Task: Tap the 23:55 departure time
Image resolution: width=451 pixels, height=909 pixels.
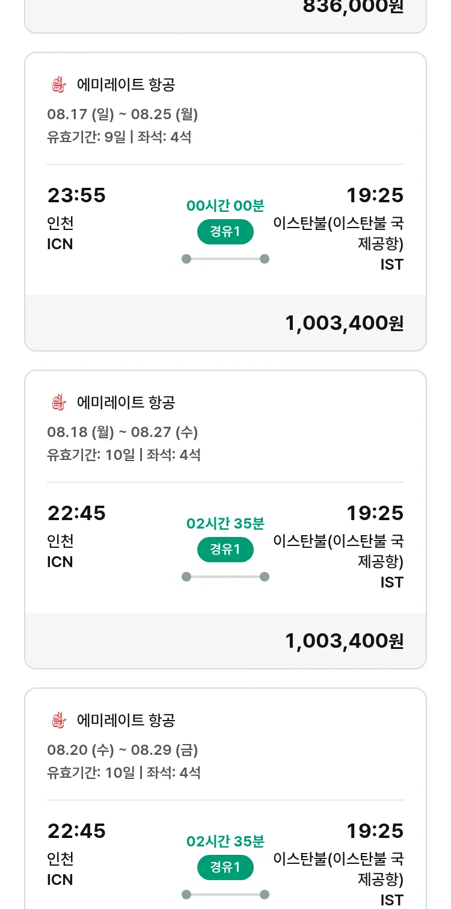Action: pos(76,196)
